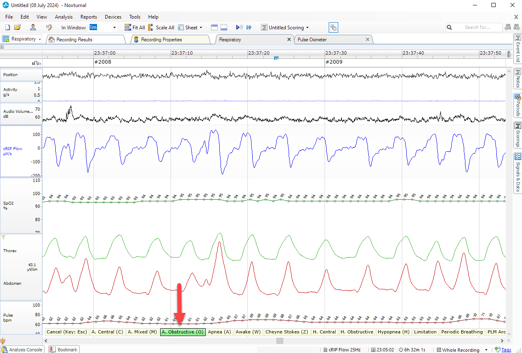Undo the last action

(49, 27)
